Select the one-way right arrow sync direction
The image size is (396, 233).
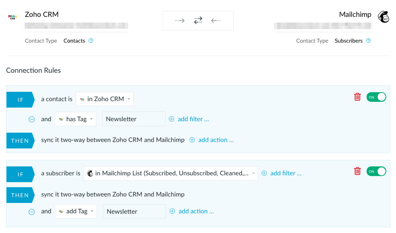pyautogui.click(x=180, y=20)
